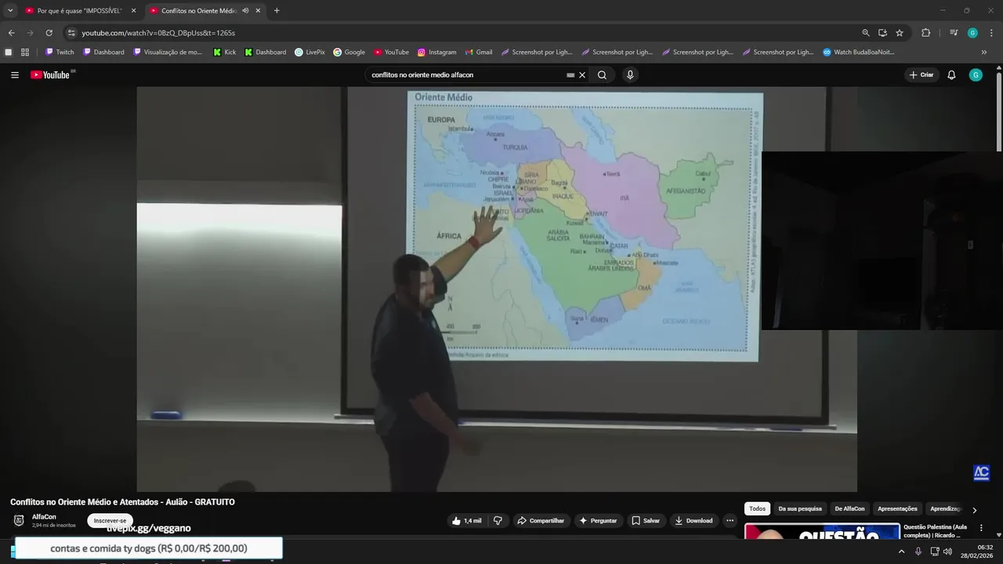Open YouTube notifications bell

pos(951,75)
